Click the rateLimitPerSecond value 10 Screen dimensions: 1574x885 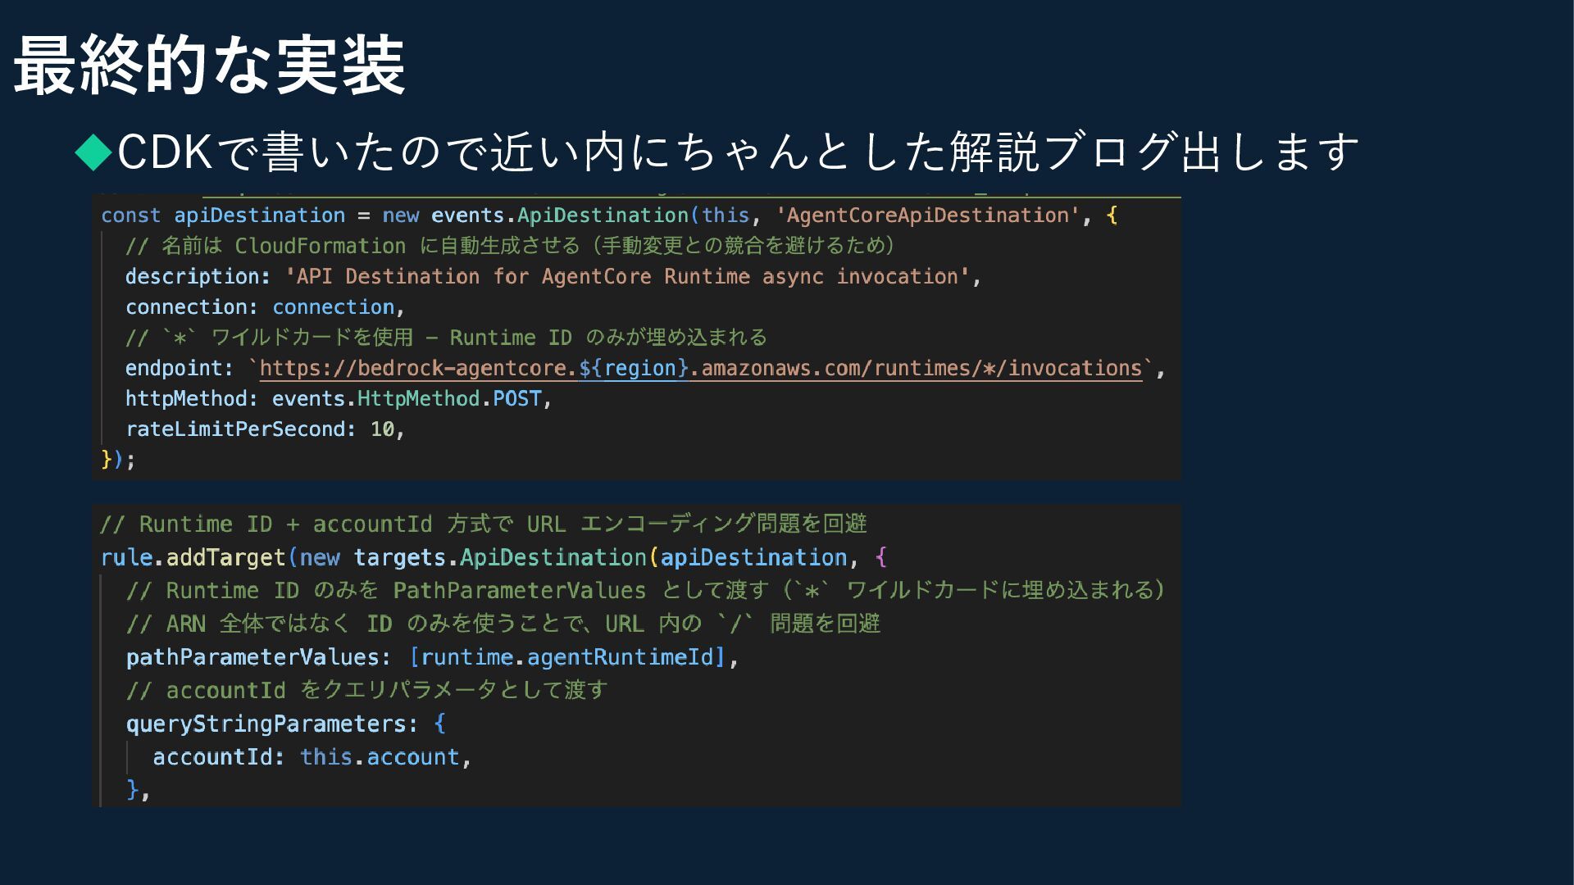[382, 429]
